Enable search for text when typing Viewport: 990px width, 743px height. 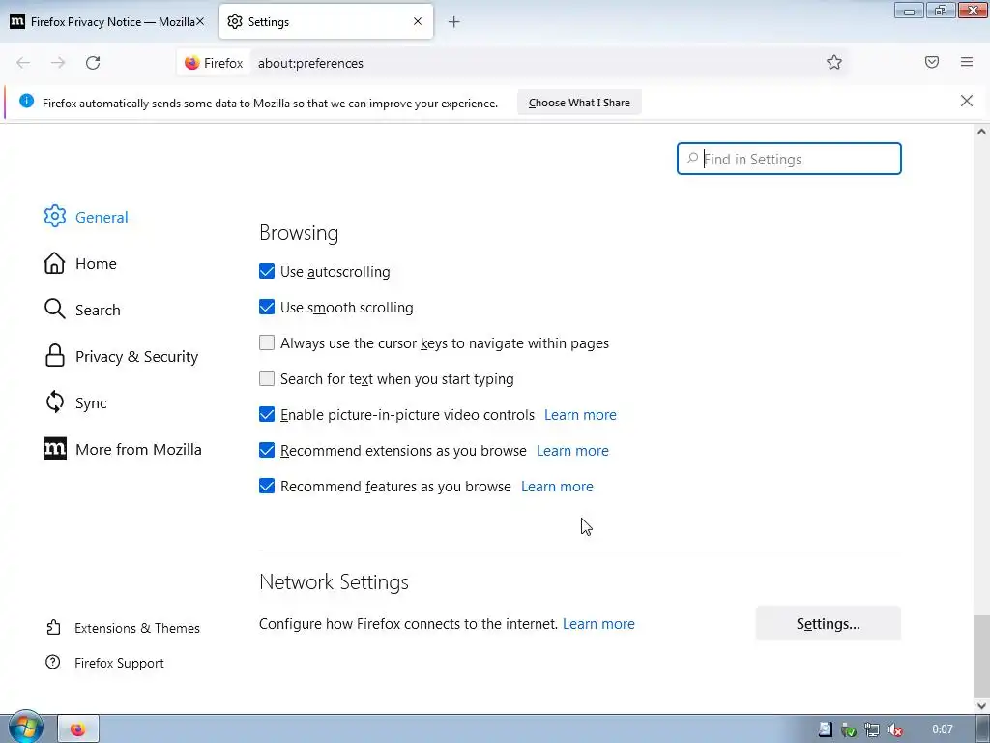[x=267, y=378]
